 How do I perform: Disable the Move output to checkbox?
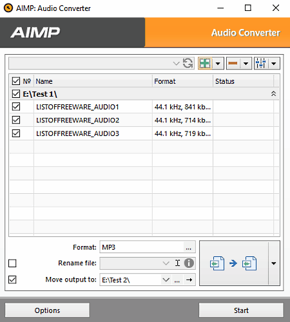click(x=12, y=279)
